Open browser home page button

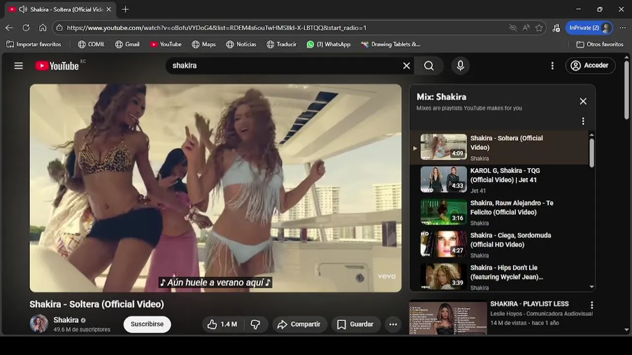[43, 28]
